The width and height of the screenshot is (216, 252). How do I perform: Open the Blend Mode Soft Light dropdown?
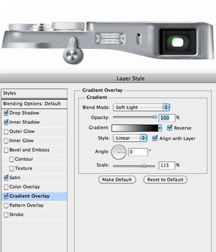[141, 108]
